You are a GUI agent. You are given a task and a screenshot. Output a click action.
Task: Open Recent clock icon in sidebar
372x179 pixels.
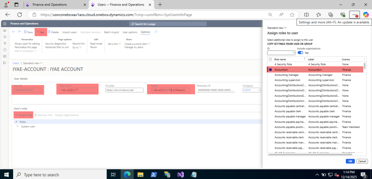pos(5,50)
